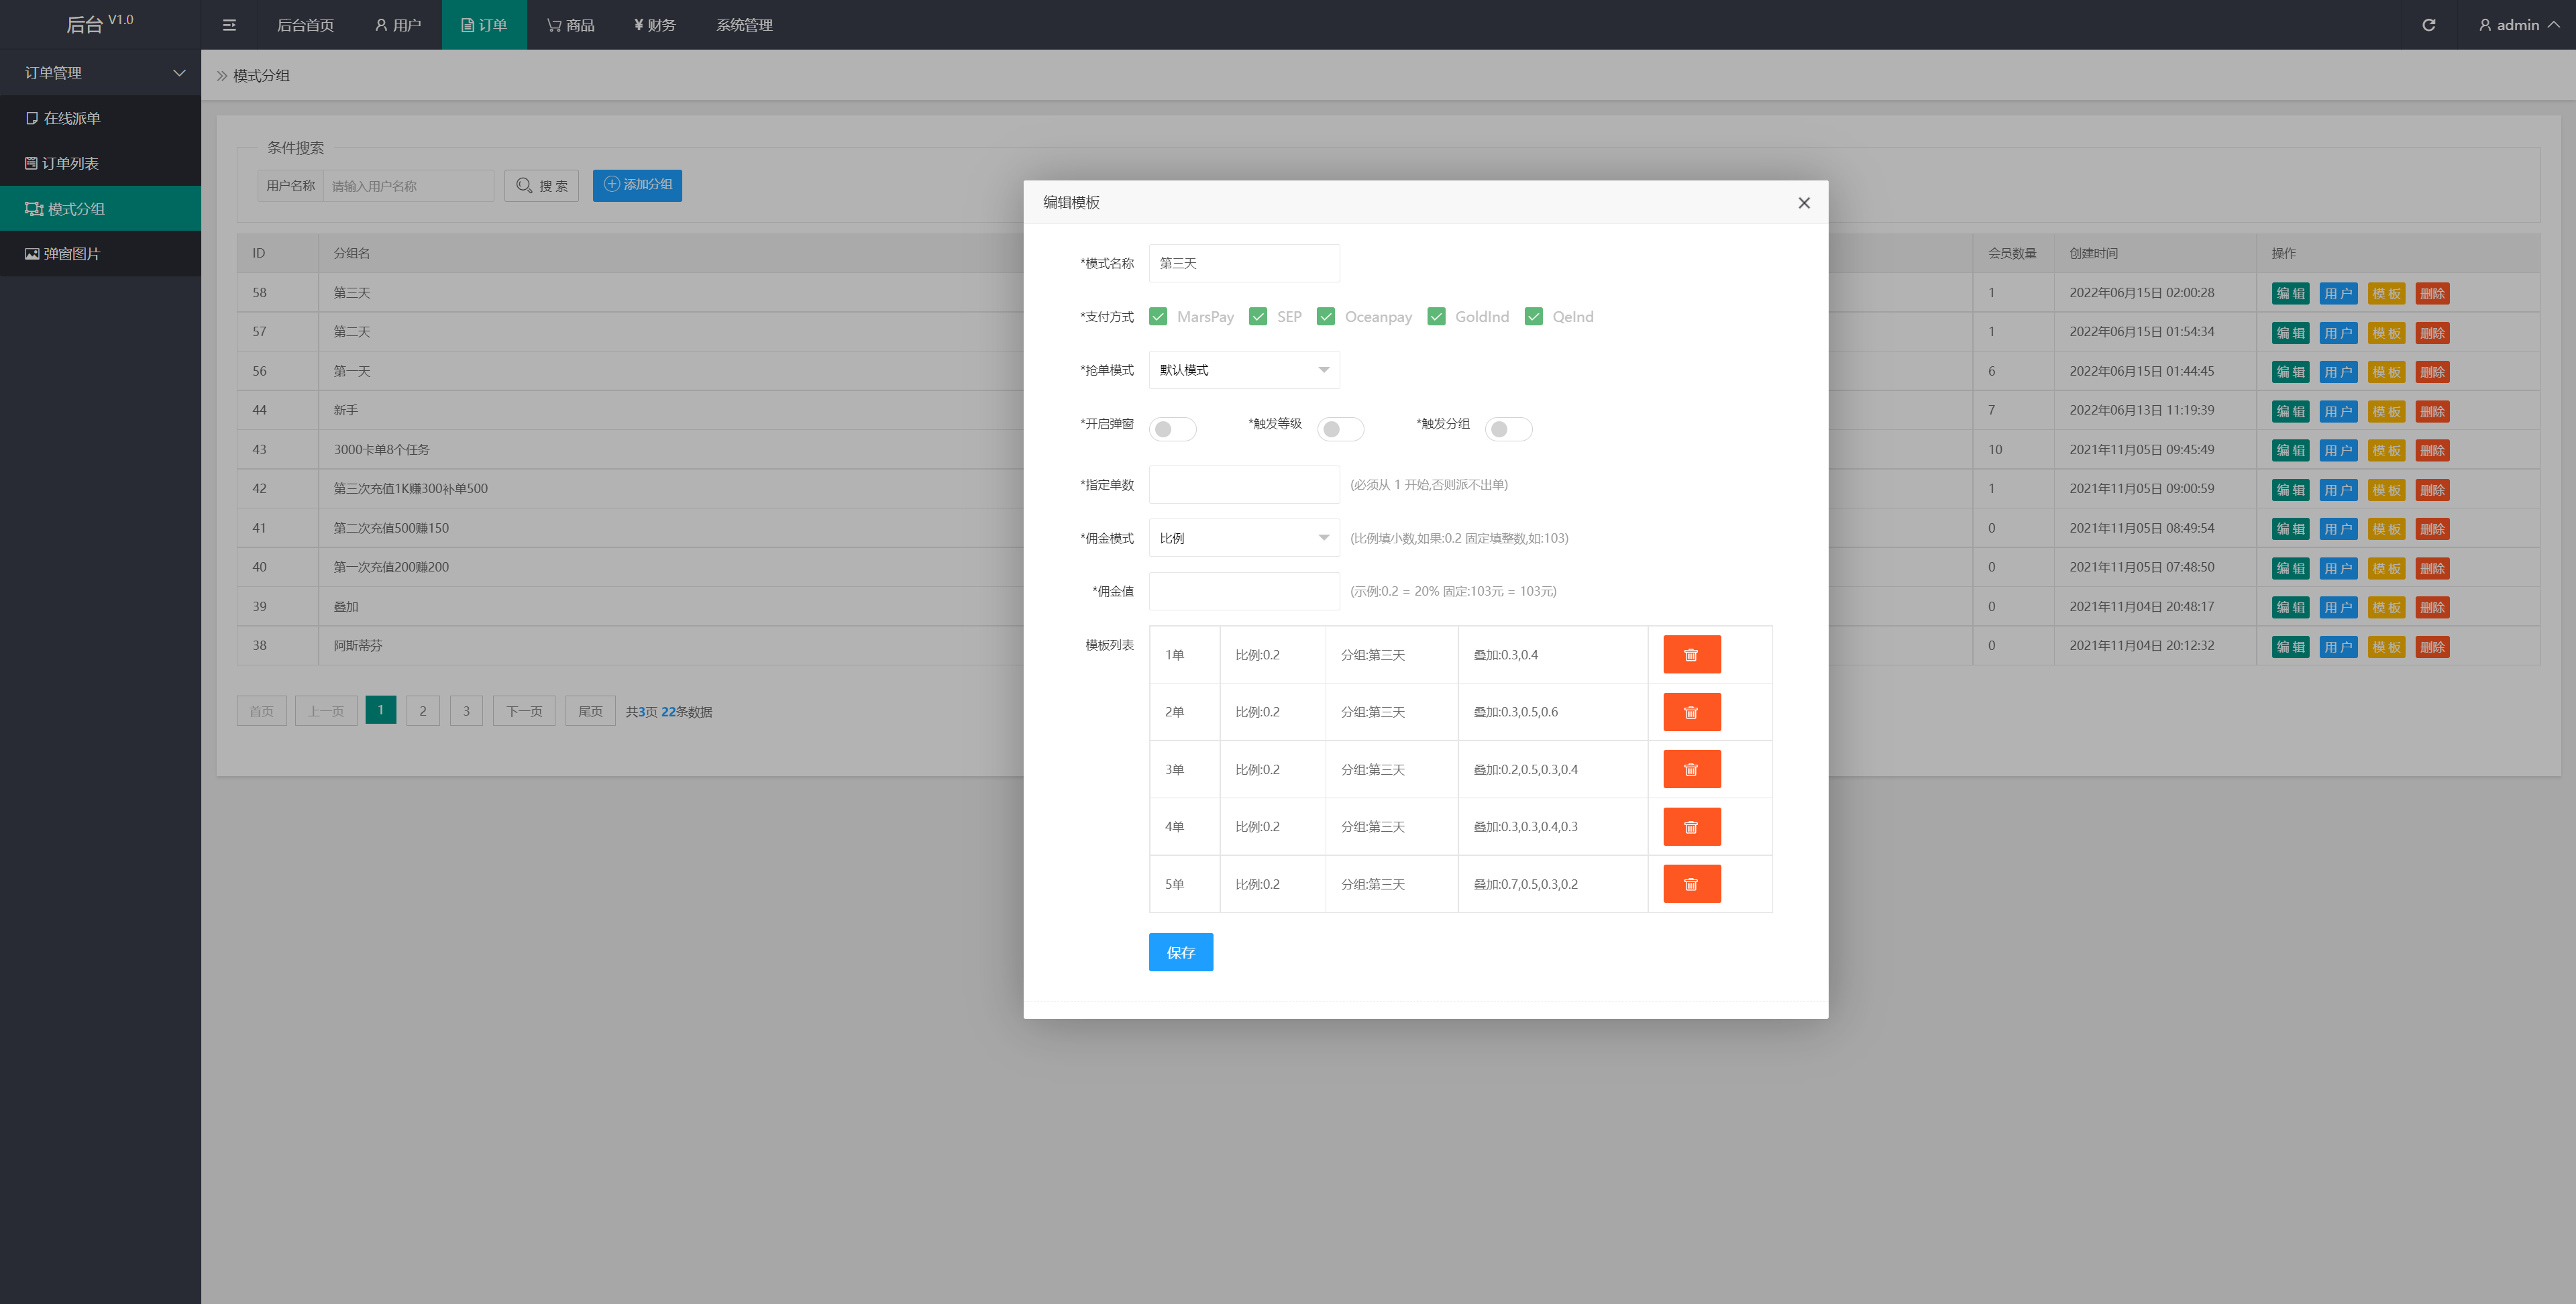Uncheck the MarsPay payment checkbox
This screenshot has width=2576, height=1304.
[1158, 317]
